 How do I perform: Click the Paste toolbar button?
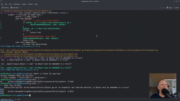coord(169,8)
